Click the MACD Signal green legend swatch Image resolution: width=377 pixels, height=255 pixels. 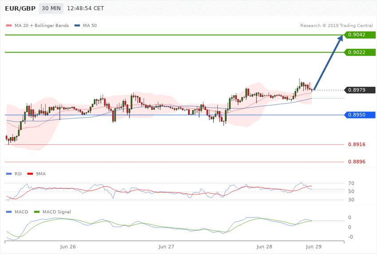click(37, 212)
